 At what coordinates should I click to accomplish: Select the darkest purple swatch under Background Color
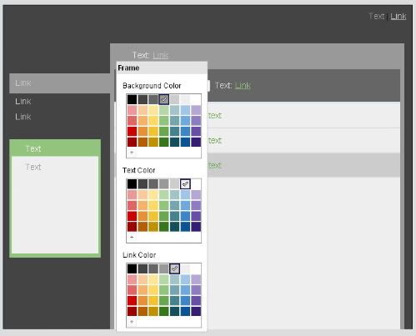pos(196,142)
